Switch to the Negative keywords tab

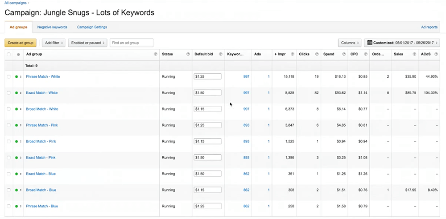(52, 27)
